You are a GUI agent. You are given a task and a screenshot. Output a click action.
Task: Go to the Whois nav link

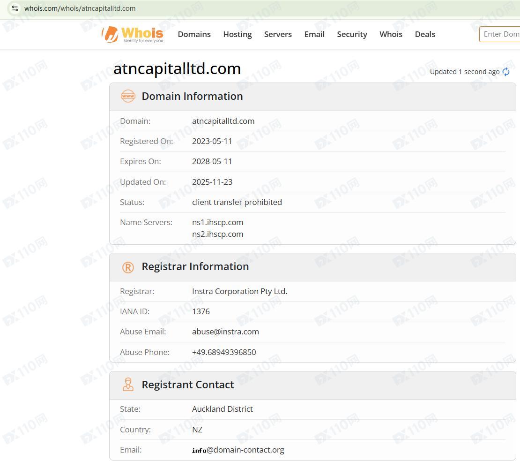(x=391, y=34)
